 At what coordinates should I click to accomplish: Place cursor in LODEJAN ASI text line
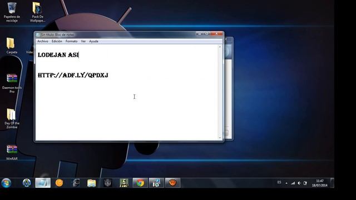point(58,55)
